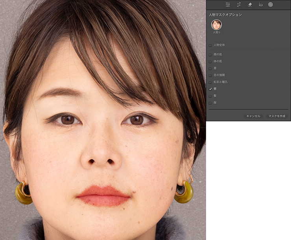291x240 pixels.
Task: Check the 顔の肌 option
Action: point(210,55)
